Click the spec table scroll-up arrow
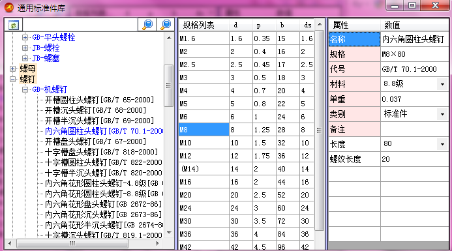452x251 pixels. (x=320, y=25)
